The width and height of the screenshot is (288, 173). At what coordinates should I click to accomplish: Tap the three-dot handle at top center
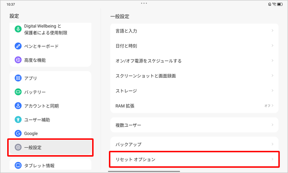coord(144,3)
